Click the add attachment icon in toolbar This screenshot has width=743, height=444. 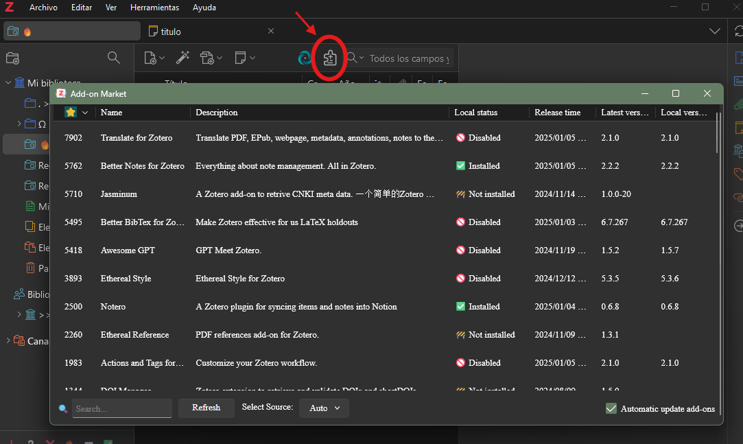(x=207, y=58)
